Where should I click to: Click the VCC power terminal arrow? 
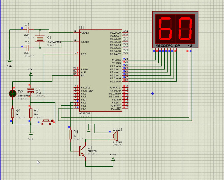(31, 74)
